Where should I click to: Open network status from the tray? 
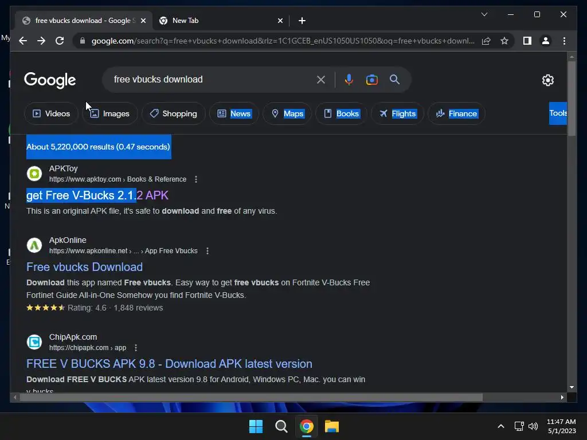point(519,426)
